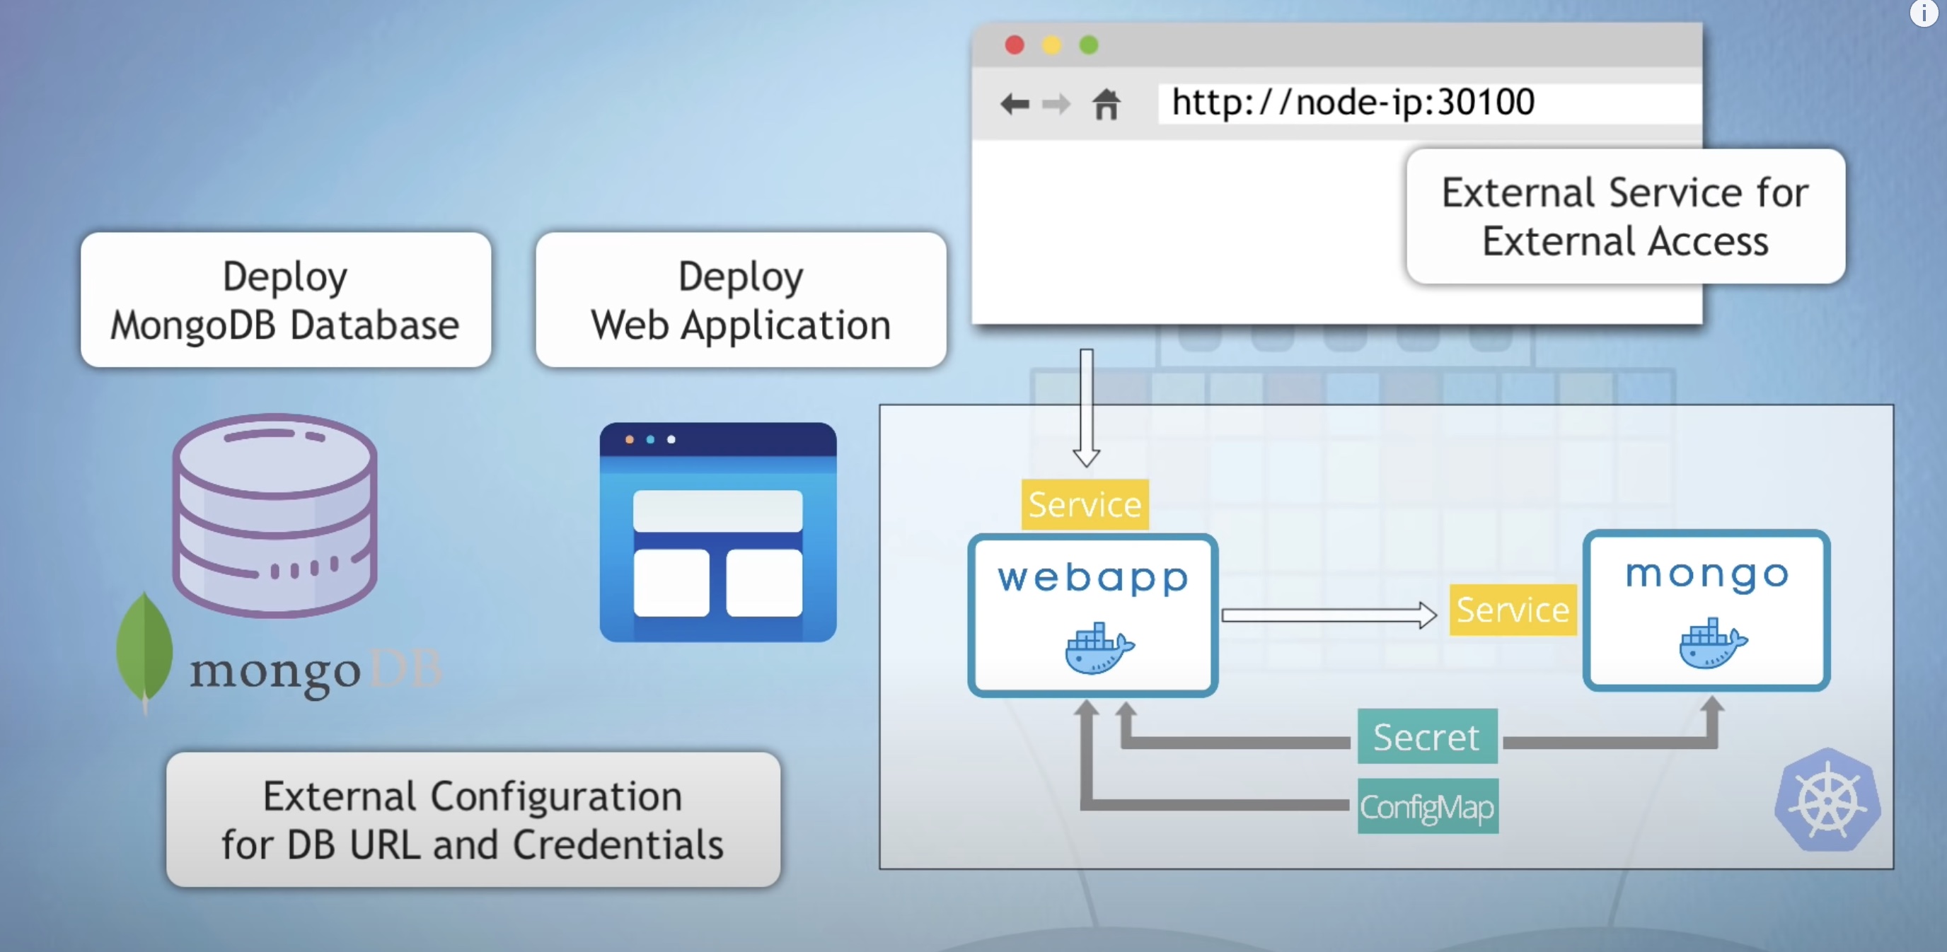Click the address bar showing http://node-ip:30100
1947x952 pixels.
pos(1428,103)
